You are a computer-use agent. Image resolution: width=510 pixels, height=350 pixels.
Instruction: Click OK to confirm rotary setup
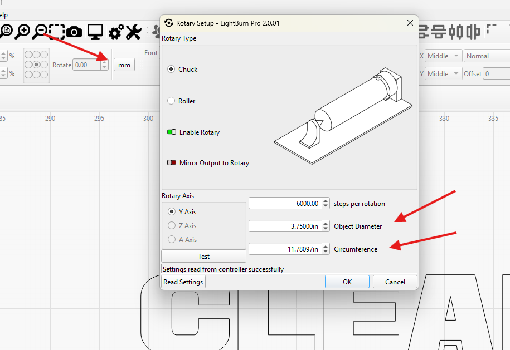pyautogui.click(x=347, y=282)
